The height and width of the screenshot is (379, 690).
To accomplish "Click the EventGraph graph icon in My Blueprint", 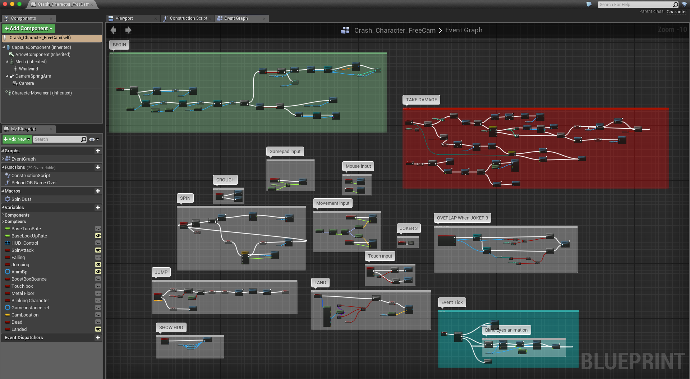I will [x=8, y=159].
